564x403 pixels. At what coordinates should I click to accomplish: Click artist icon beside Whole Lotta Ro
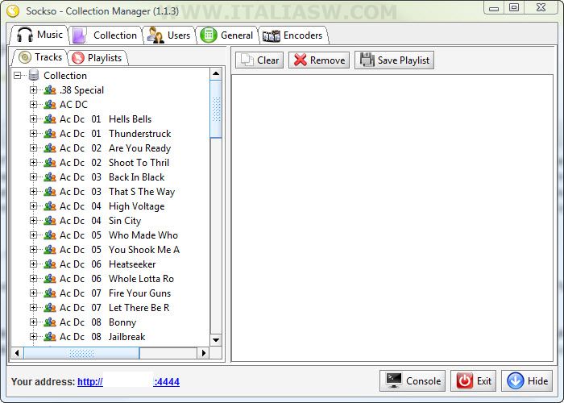tap(50, 279)
